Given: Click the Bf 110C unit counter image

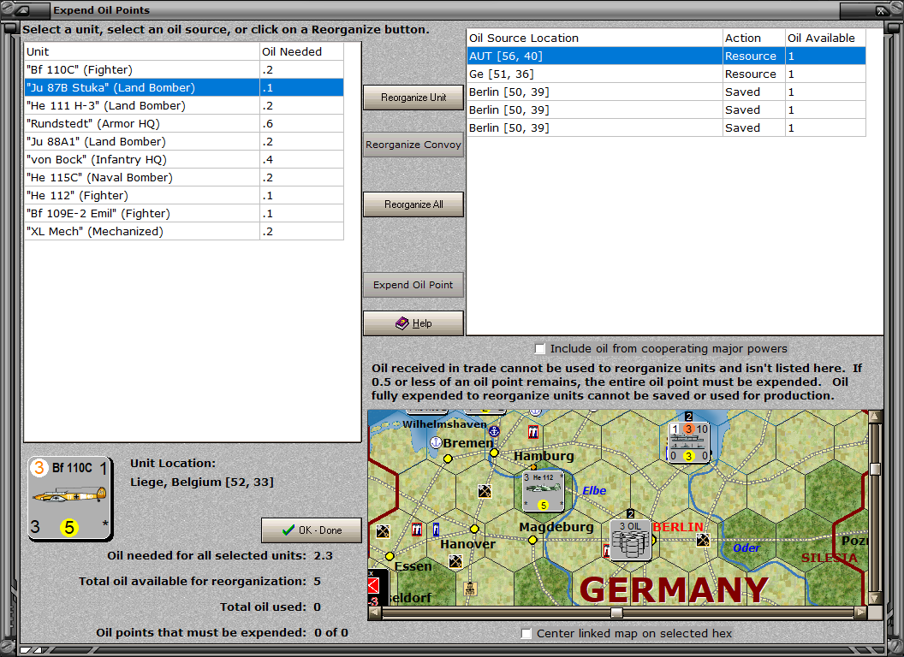Looking at the screenshot, I should (x=70, y=499).
